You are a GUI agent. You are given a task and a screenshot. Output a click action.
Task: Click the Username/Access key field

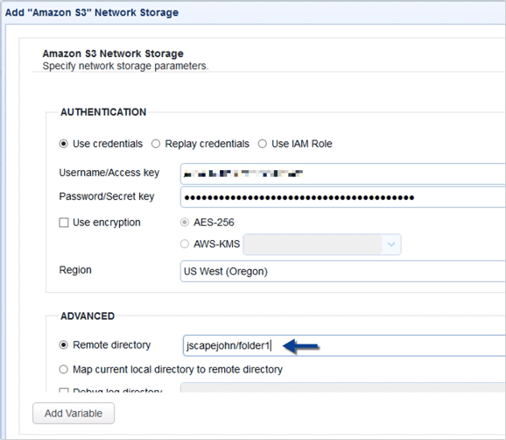pyautogui.click(x=343, y=174)
